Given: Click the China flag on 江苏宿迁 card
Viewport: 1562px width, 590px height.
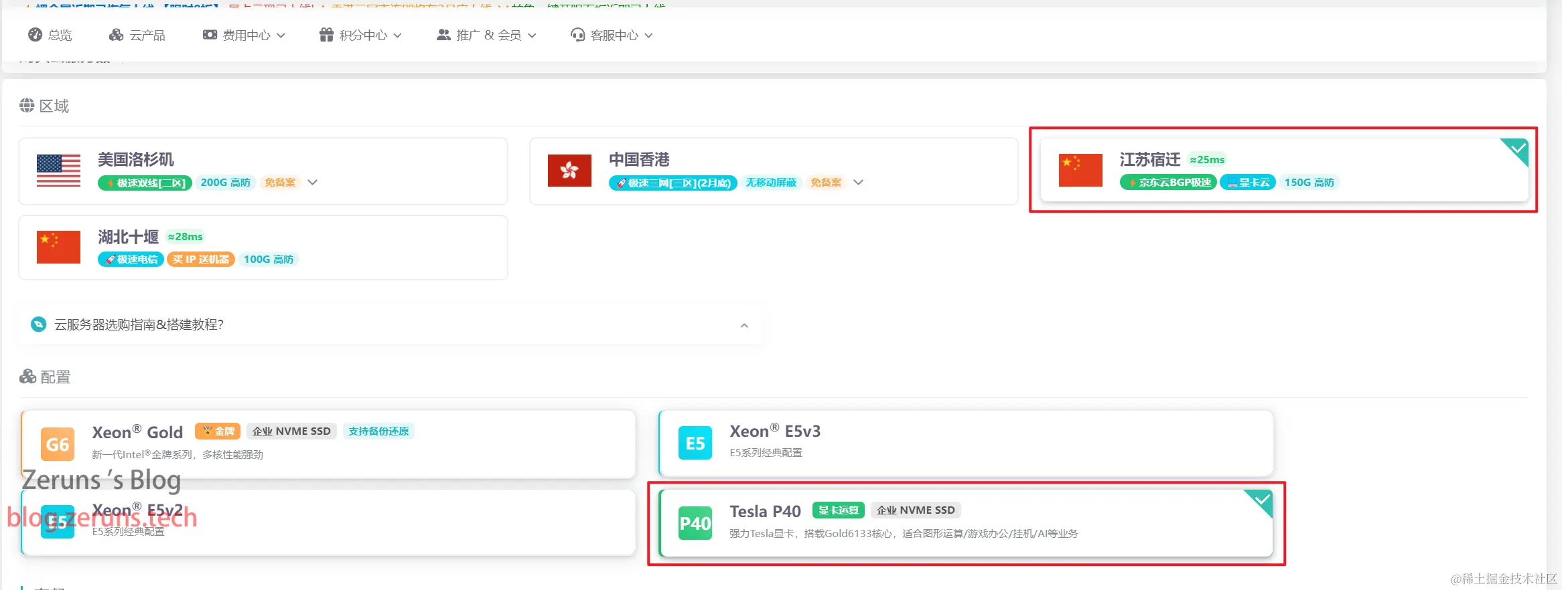Looking at the screenshot, I should 1080,170.
